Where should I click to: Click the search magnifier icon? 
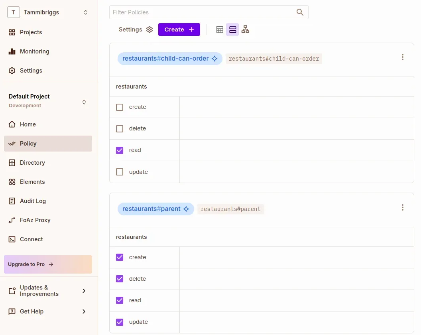point(300,12)
